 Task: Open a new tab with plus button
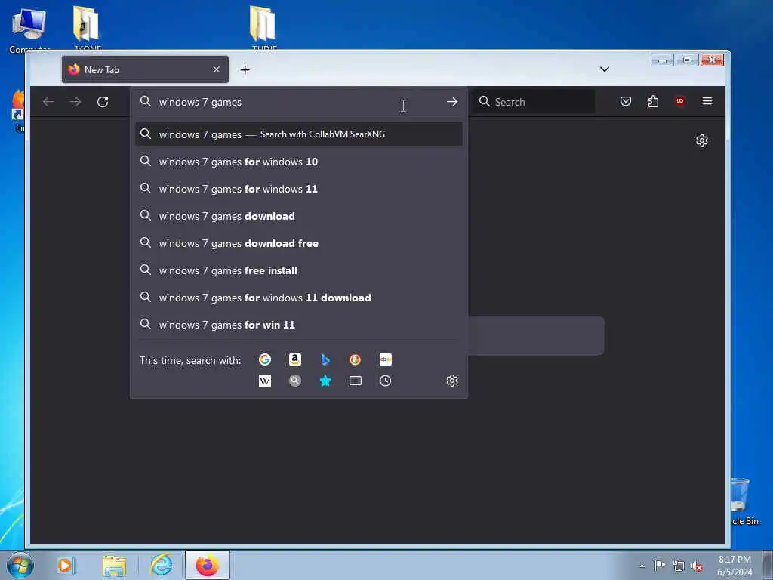[245, 70]
